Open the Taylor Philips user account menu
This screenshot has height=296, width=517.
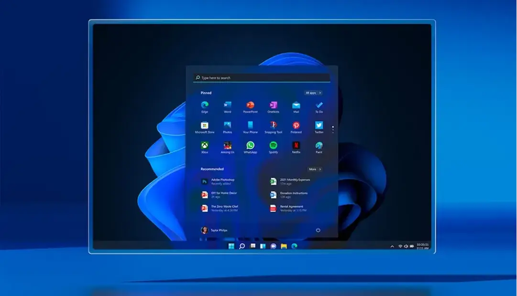(x=214, y=230)
